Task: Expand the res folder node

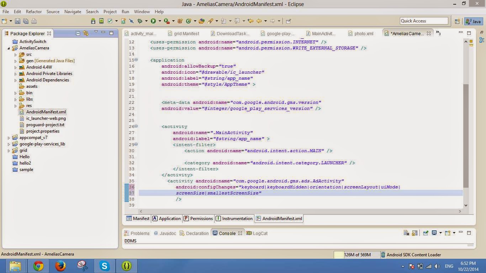Action: point(15,106)
